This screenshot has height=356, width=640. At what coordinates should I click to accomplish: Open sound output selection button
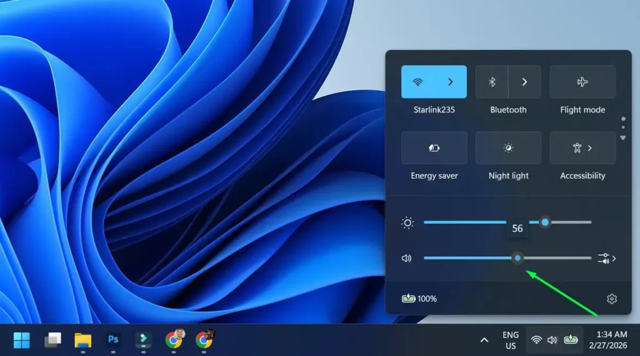click(x=606, y=258)
